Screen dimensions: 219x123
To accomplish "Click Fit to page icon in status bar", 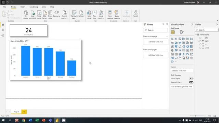I will 215,116.
